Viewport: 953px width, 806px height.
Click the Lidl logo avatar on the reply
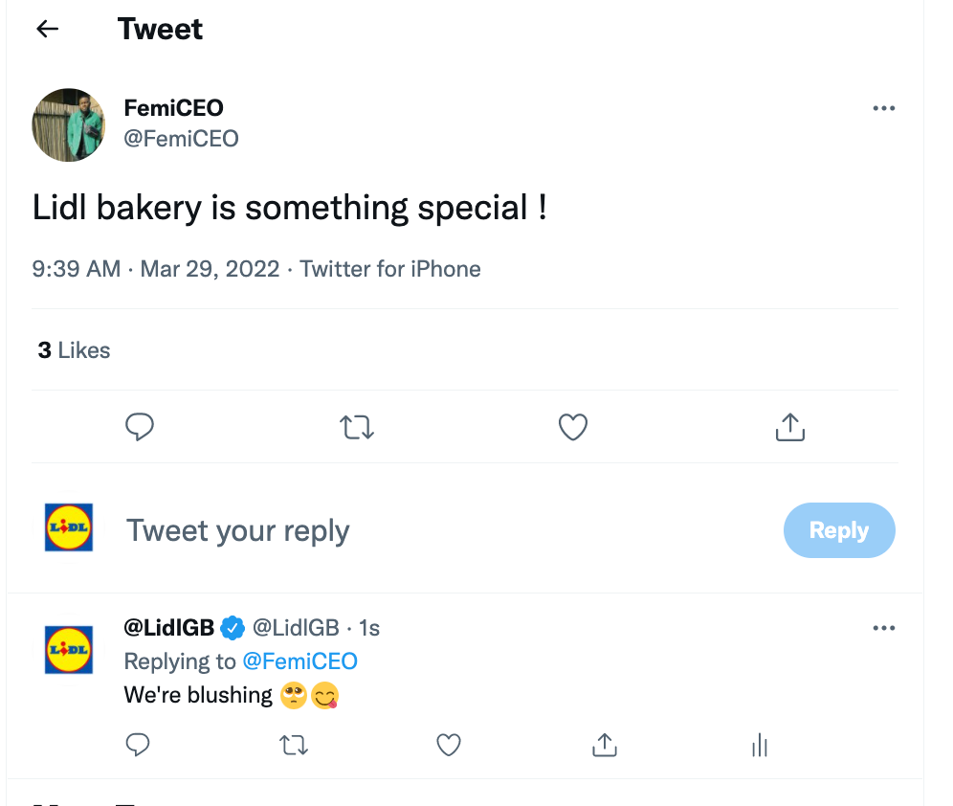[x=69, y=650]
